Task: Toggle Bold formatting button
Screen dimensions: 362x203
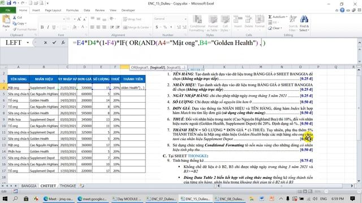Action: 42,27
